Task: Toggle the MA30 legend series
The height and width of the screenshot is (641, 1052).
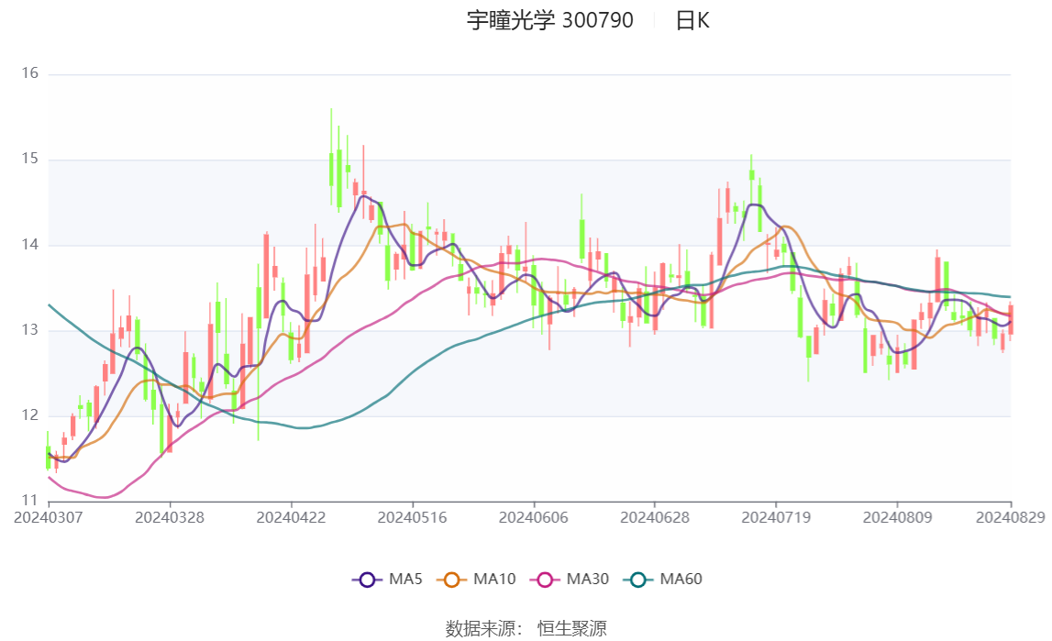Action: click(570, 580)
